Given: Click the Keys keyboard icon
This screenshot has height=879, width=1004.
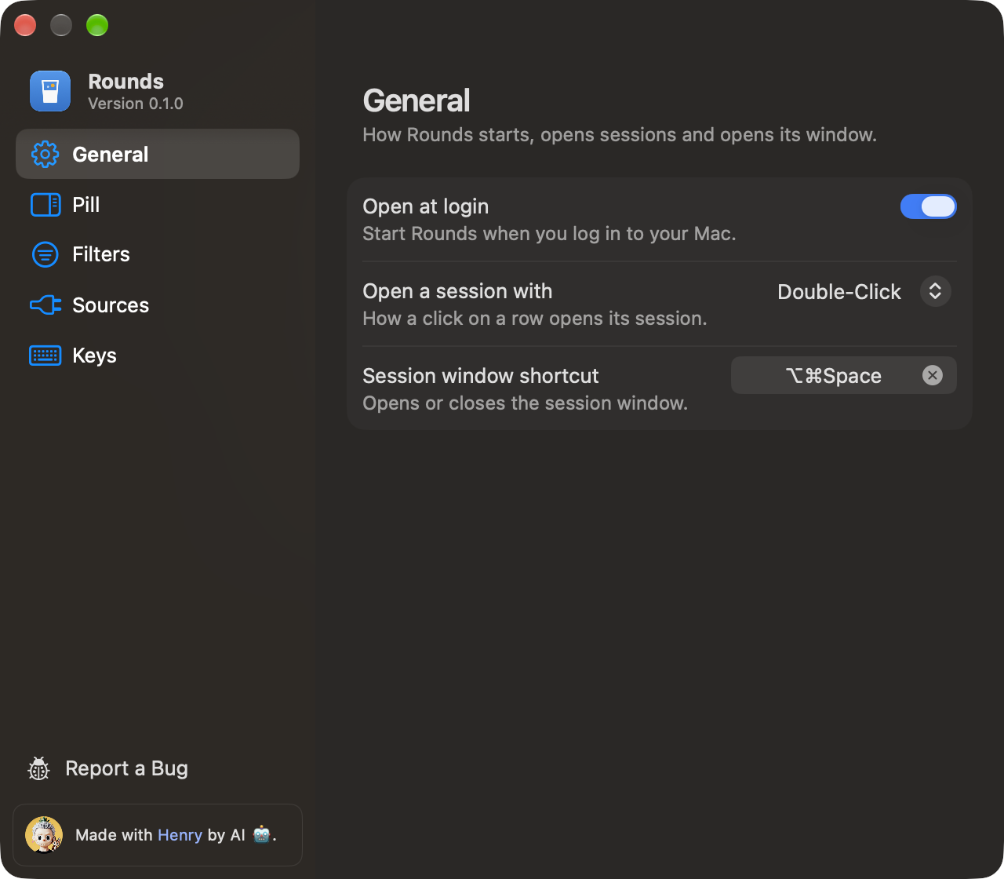Looking at the screenshot, I should click(45, 356).
